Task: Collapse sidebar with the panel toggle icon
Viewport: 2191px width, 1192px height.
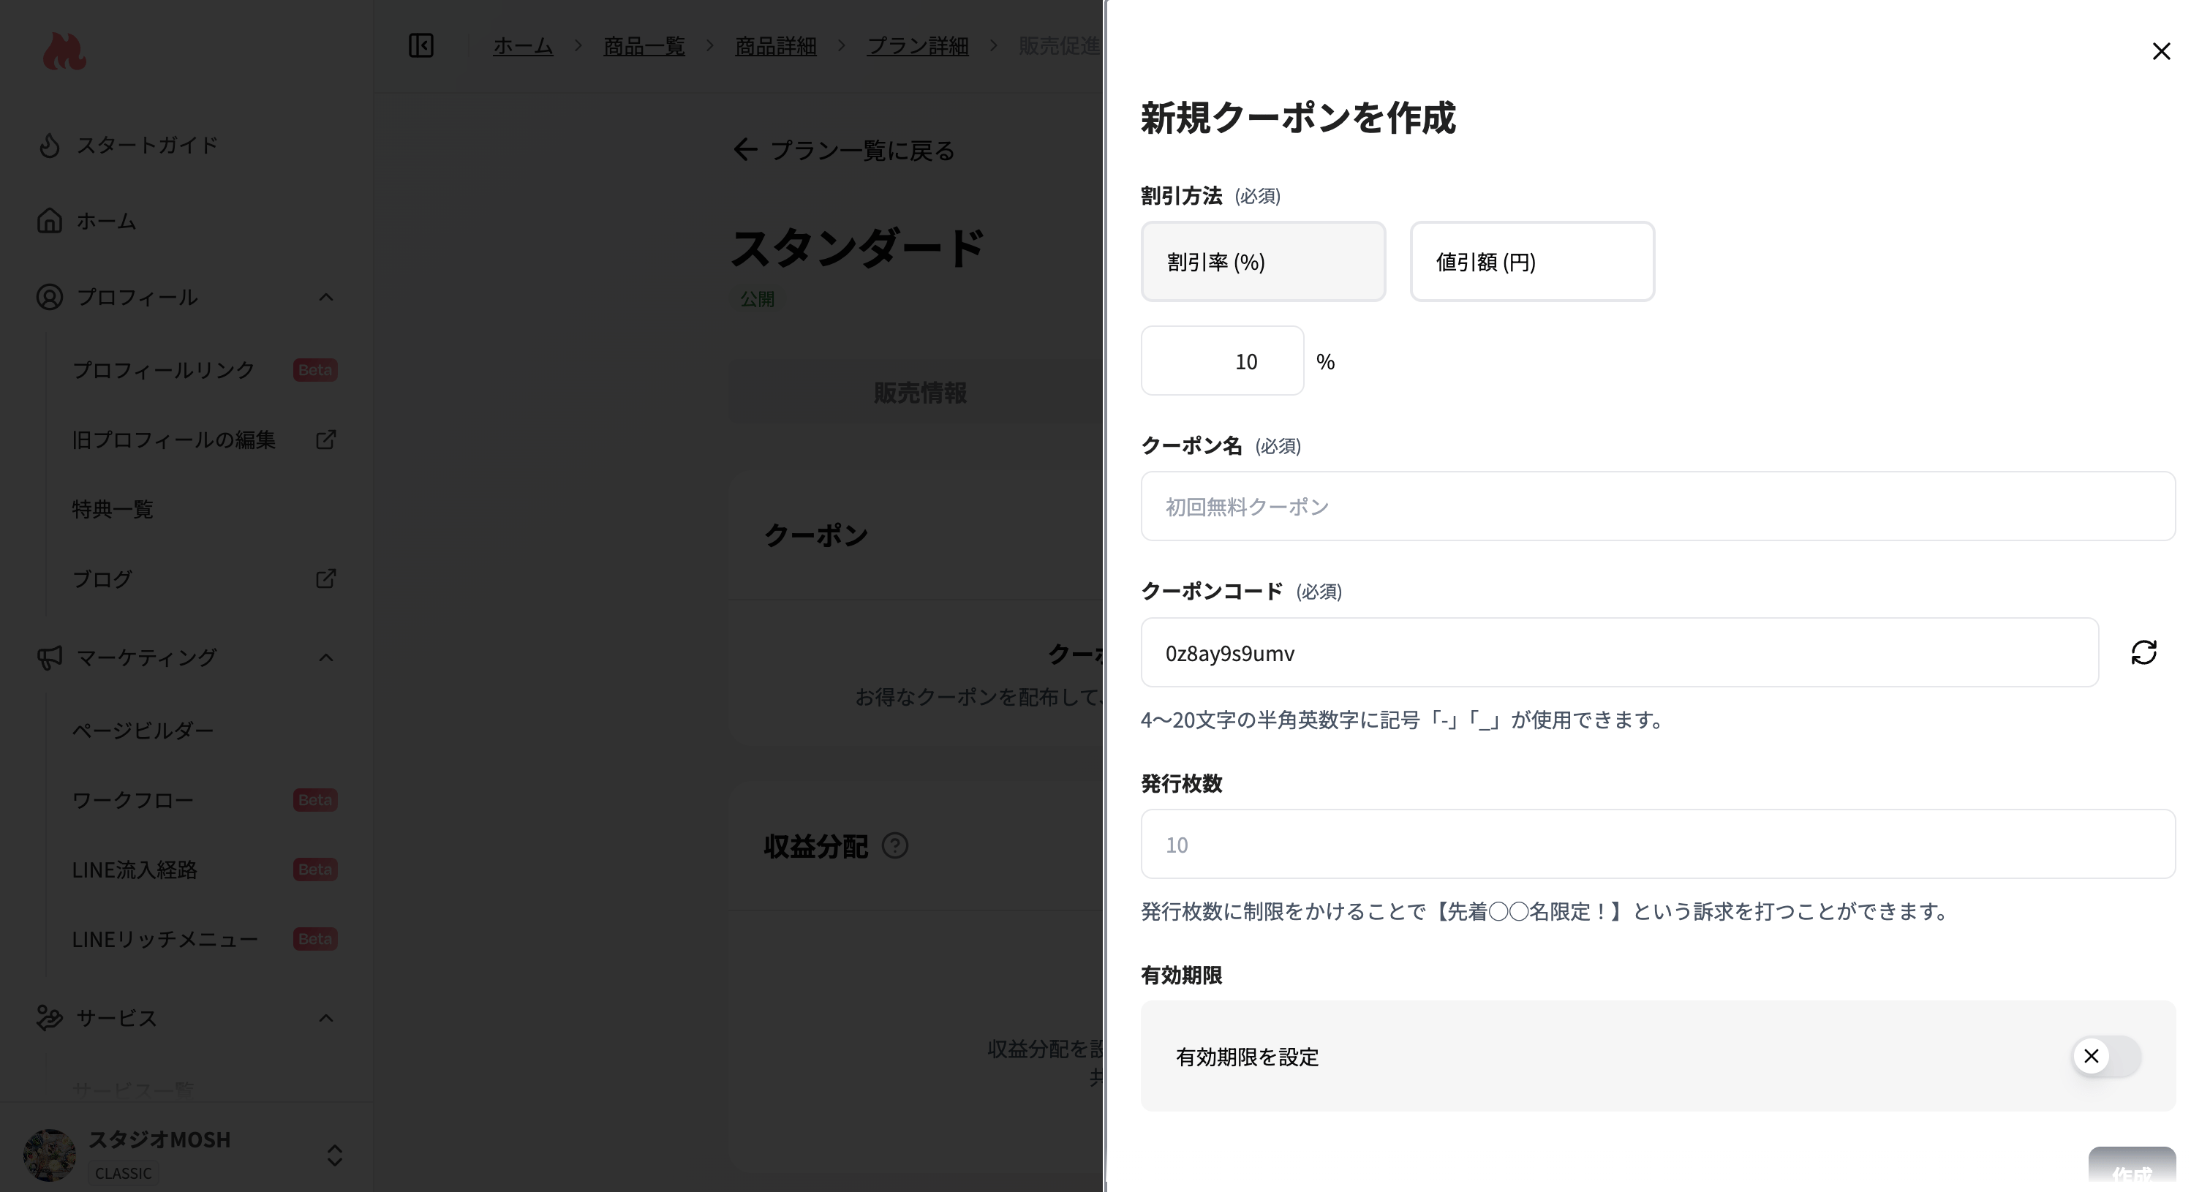Action: point(421,45)
